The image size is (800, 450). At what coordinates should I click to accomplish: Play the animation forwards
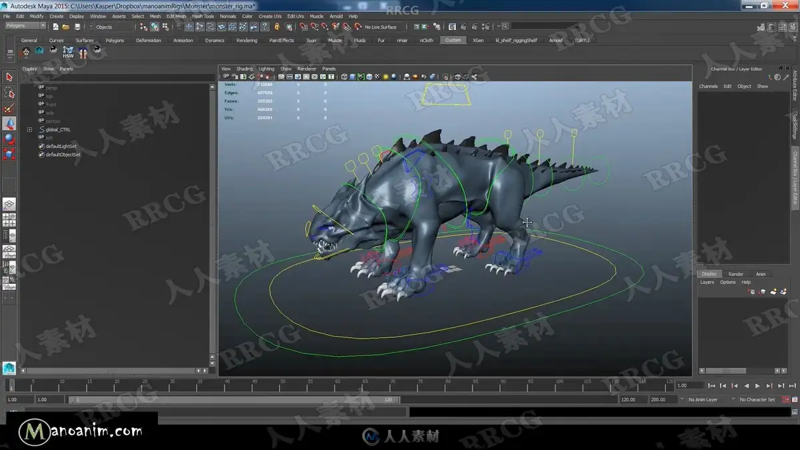757,386
